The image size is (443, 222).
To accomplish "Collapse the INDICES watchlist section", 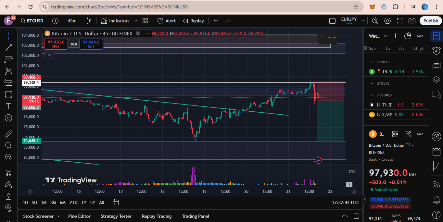I will (372, 62).
